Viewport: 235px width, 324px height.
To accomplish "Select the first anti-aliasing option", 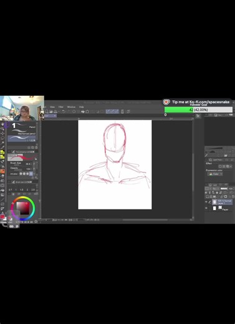I will pyautogui.click(x=21, y=174).
